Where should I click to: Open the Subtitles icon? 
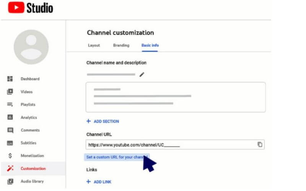pos(10,143)
